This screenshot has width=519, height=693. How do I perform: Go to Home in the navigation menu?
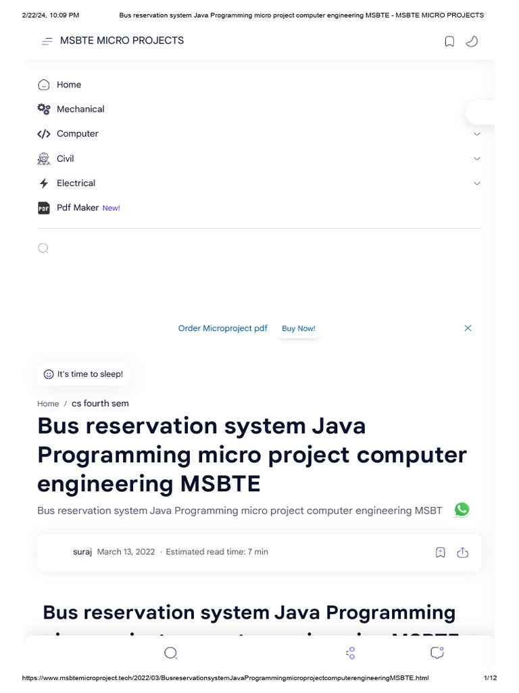pyautogui.click(x=68, y=85)
